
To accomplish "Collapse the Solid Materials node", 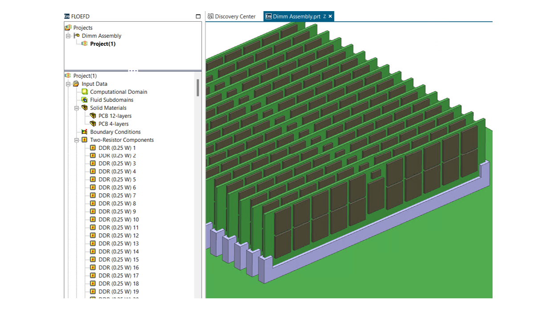I will pos(77,108).
